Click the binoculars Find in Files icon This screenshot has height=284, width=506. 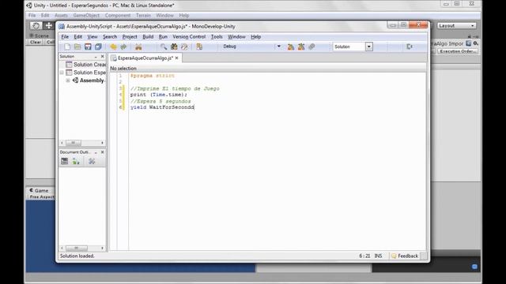(174, 47)
